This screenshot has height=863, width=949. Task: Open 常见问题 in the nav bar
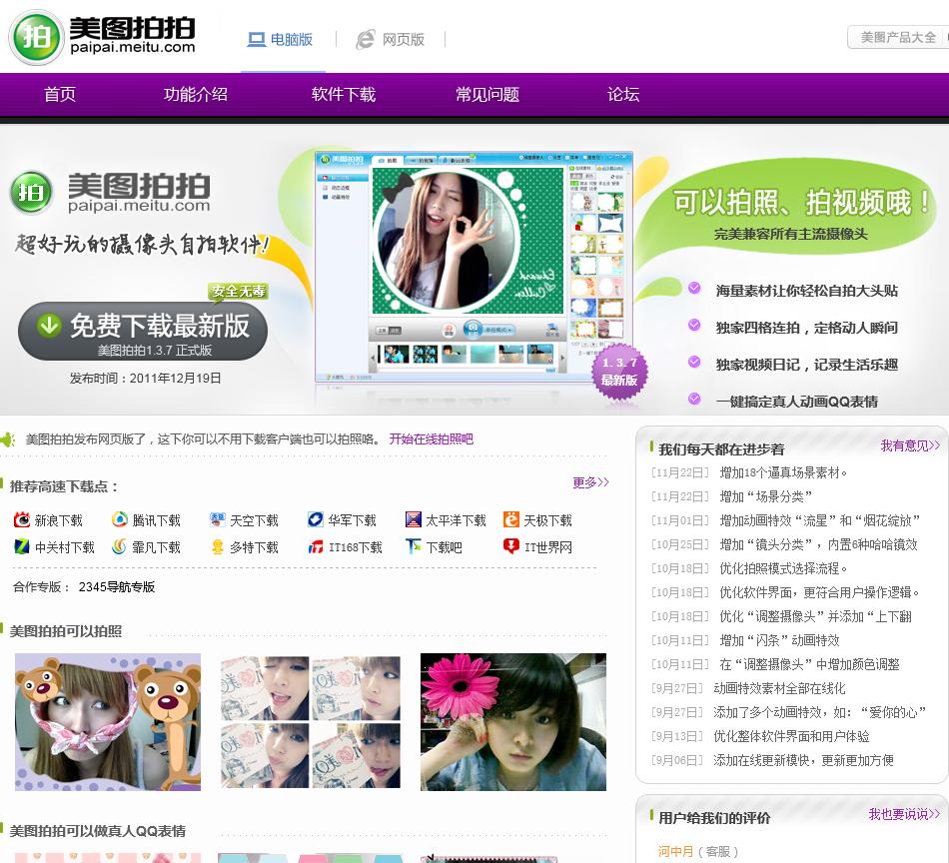[487, 95]
